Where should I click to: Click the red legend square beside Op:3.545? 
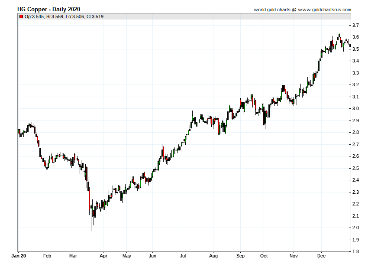click(21, 16)
